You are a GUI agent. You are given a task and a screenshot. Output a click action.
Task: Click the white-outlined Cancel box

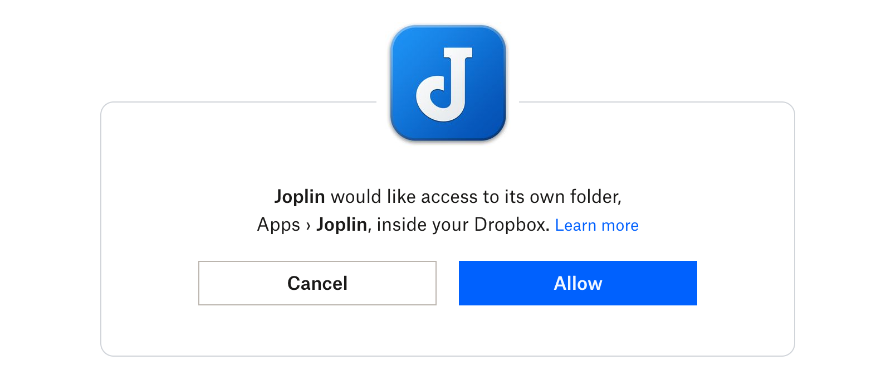317,283
